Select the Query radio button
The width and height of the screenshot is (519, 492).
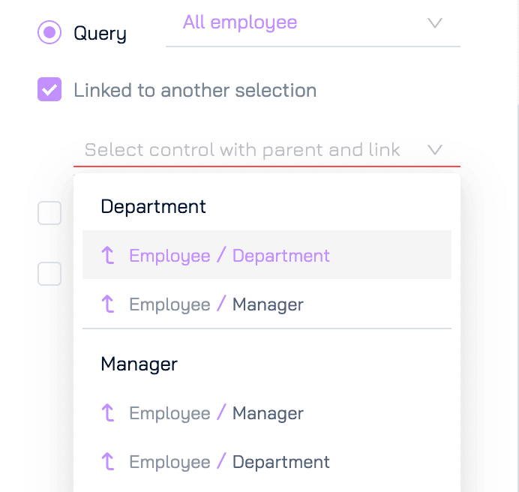click(49, 32)
